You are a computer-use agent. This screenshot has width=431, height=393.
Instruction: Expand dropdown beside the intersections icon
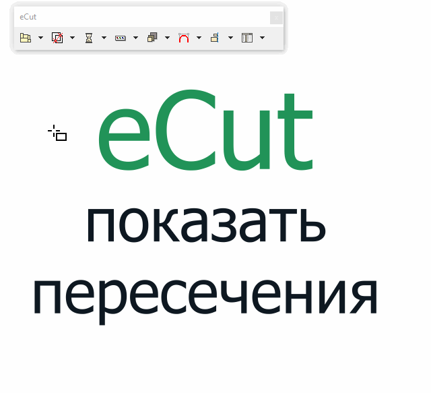[x=72, y=38]
